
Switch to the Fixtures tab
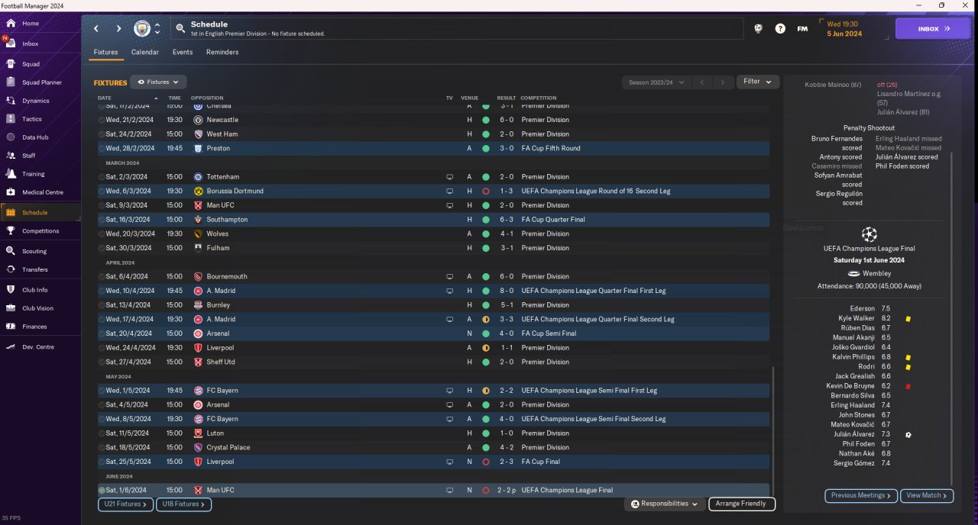tap(105, 53)
